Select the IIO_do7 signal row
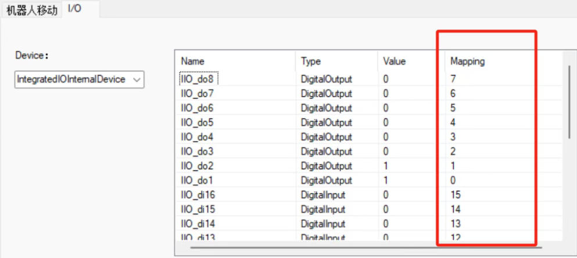The image size is (577, 258). pos(198,94)
